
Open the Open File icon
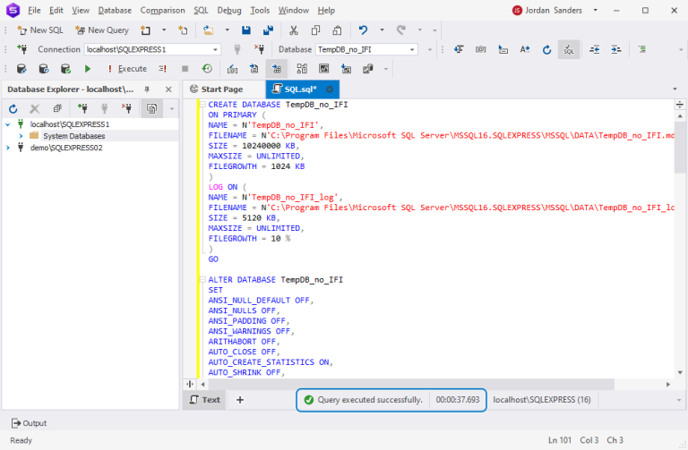[x=208, y=30]
